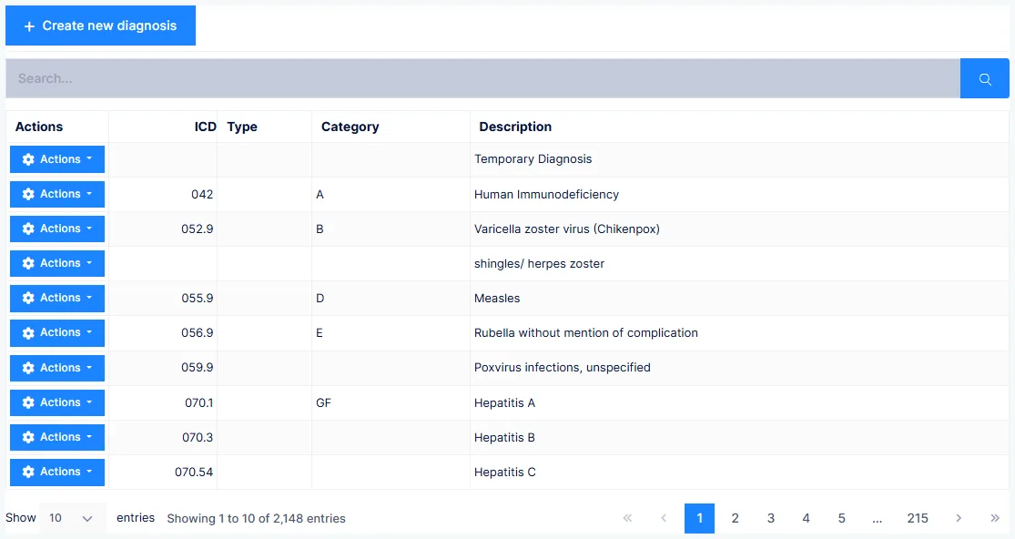The height and width of the screenshot is (539, 1015).
Task: Click category D in Measles row
Action: tap(320, 299)
